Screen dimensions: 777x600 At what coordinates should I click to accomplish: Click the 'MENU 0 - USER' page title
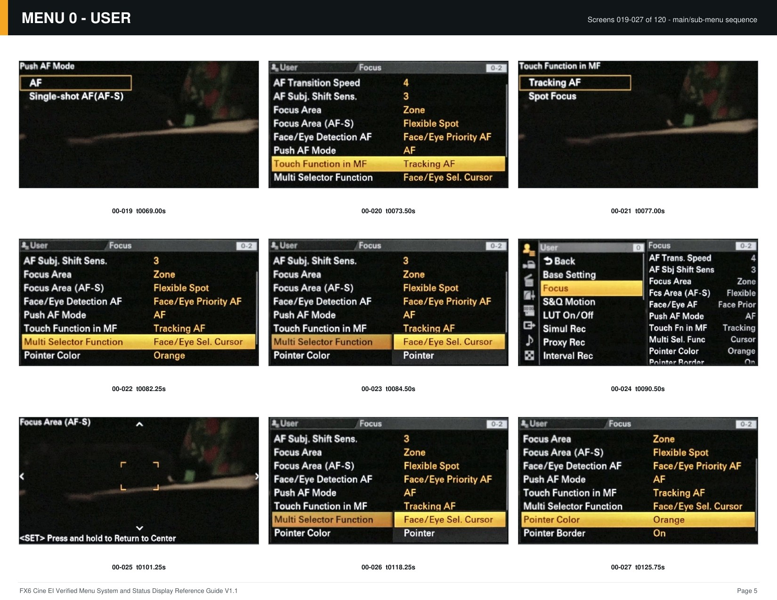click(76, 18)
